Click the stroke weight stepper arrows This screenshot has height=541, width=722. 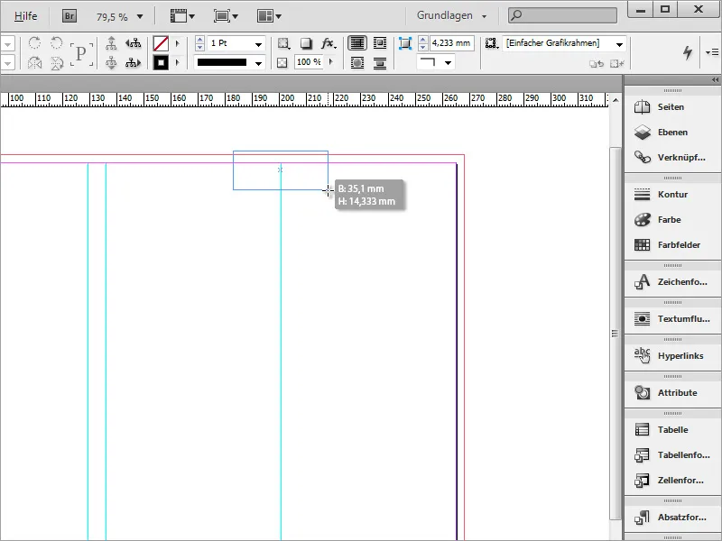199,43
